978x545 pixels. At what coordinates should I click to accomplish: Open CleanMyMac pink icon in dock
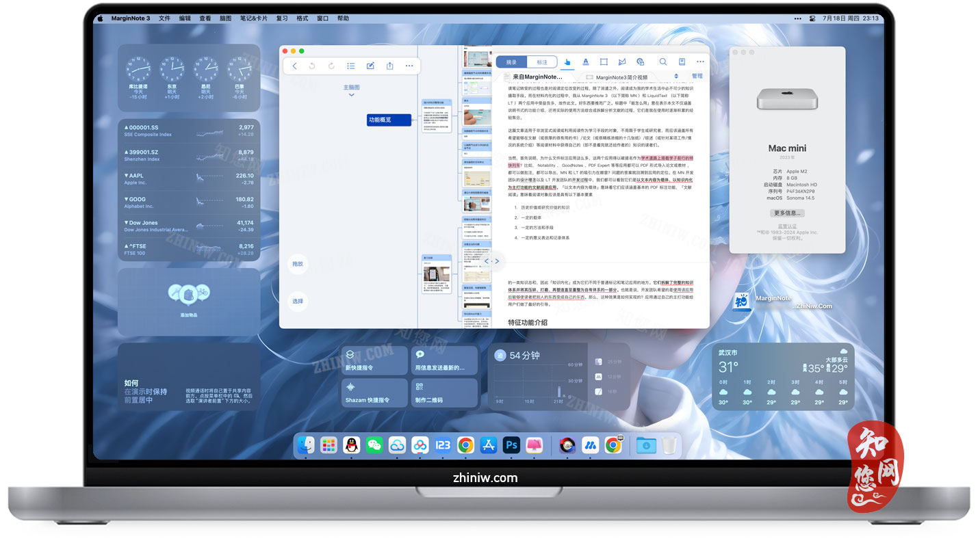tap(534, 445)
